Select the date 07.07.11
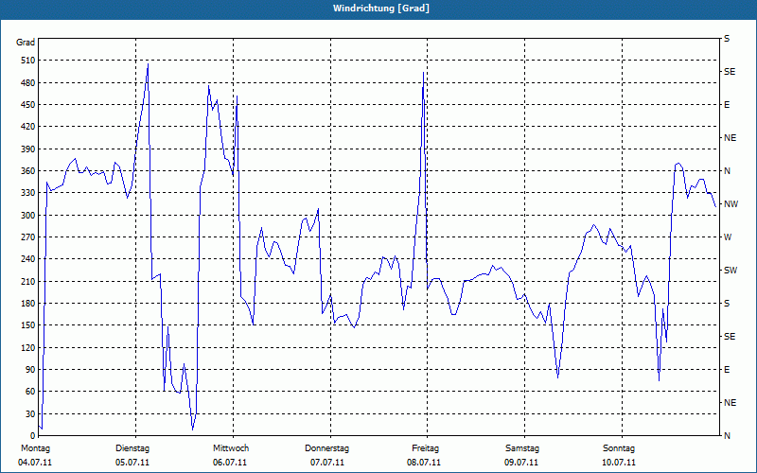Viewport: 757px width, 473px height. (327, 463)
